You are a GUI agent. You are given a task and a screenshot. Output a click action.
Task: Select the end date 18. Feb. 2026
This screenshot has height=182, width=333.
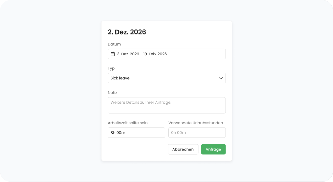[x=155, y=54]
